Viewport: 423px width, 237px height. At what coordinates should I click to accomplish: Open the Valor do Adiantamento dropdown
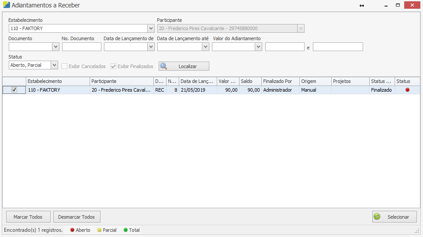(258, 47)
